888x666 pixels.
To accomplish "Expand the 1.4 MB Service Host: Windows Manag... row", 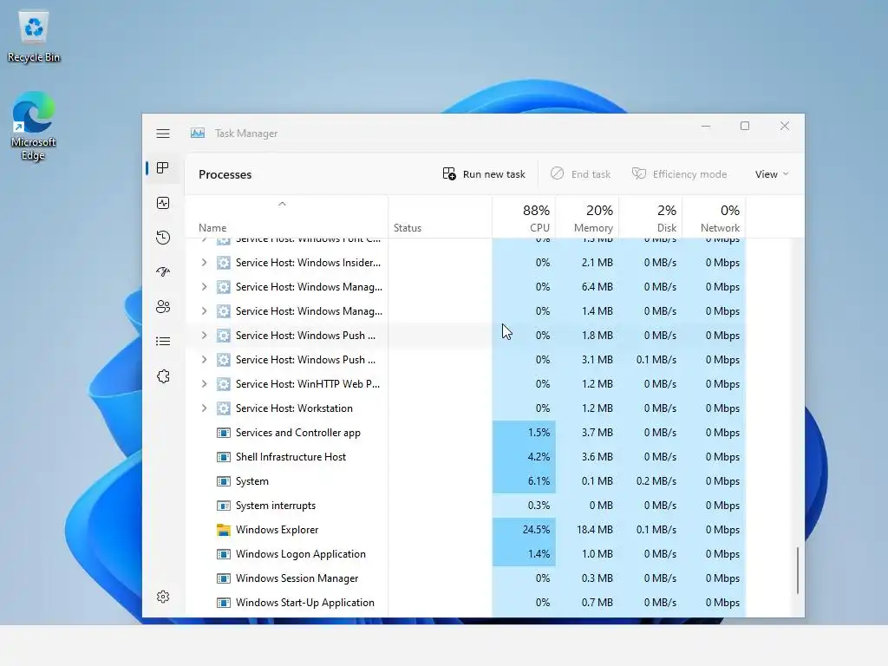I will coord(204,311).
